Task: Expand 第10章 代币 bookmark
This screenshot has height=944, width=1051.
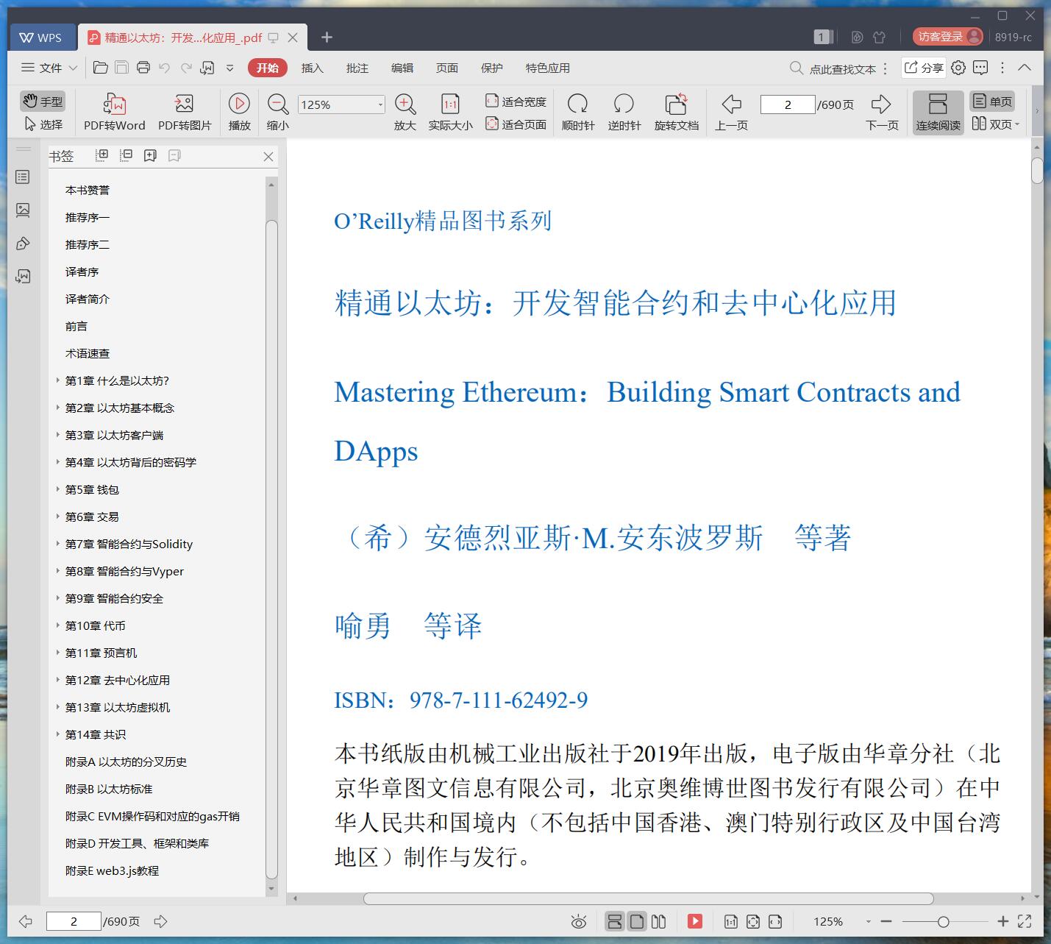Action: tap(58, 625)
